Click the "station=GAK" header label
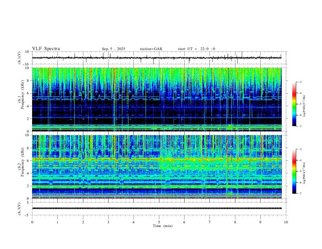This screenshot has width=322, height=249. (151, 49)
